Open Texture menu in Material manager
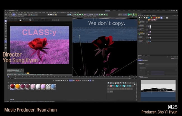The height and width of the screenshot is (116, 182). (28, 83)
